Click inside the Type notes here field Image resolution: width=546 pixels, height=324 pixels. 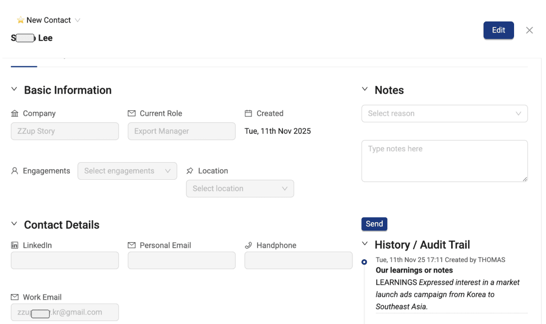click(x=444, y=160)
